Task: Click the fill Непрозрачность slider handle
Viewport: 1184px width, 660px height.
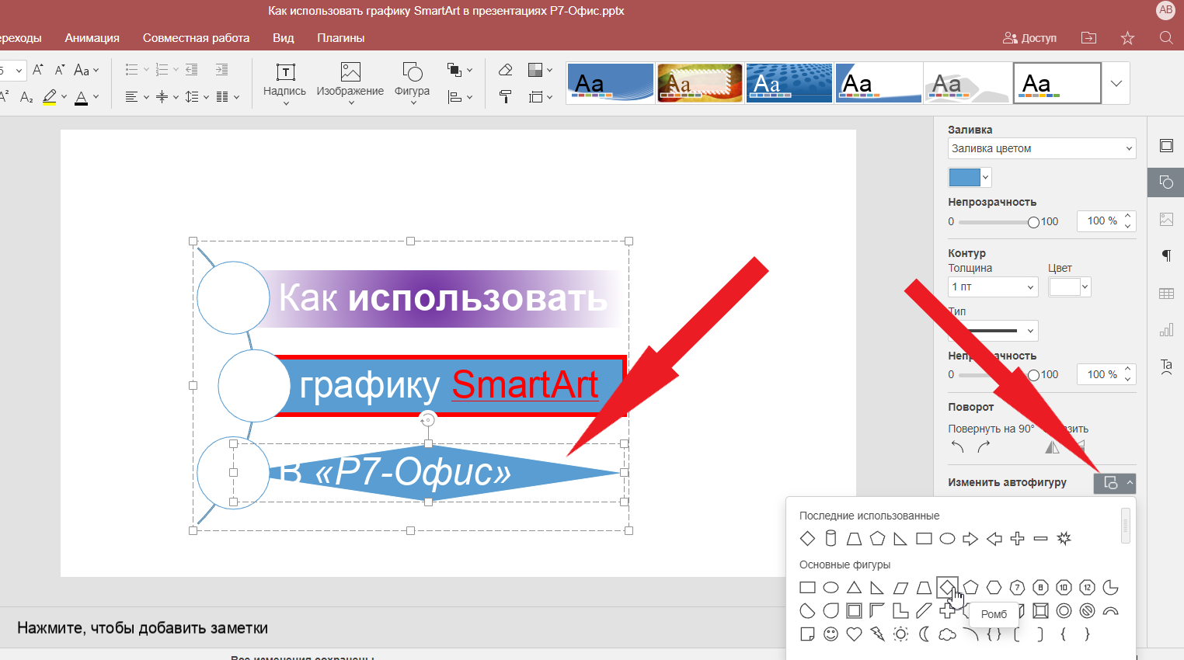Action: (x=1033, y=222)
